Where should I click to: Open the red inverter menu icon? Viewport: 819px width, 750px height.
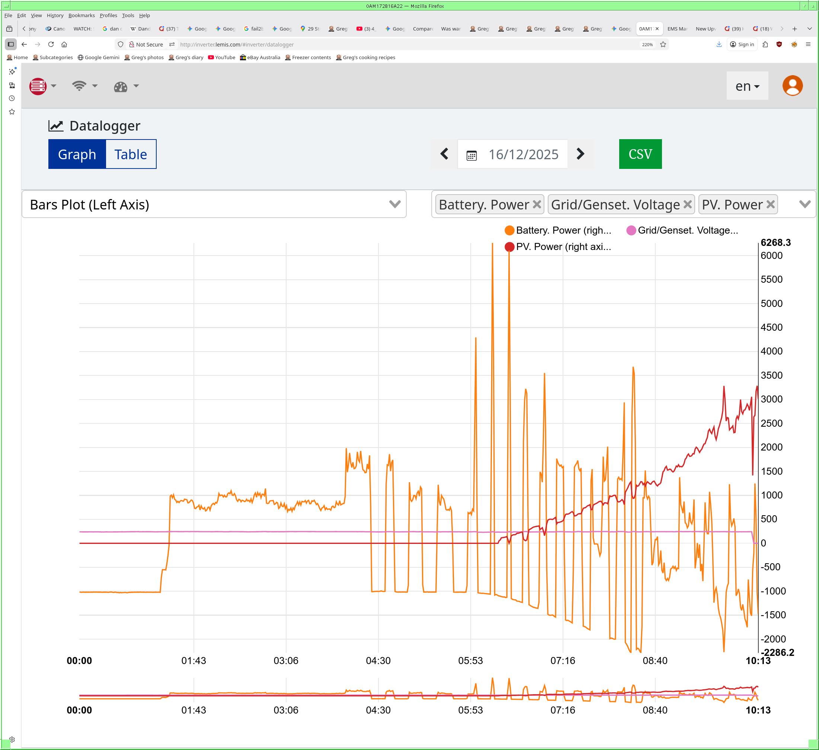(x=38, y=86)
